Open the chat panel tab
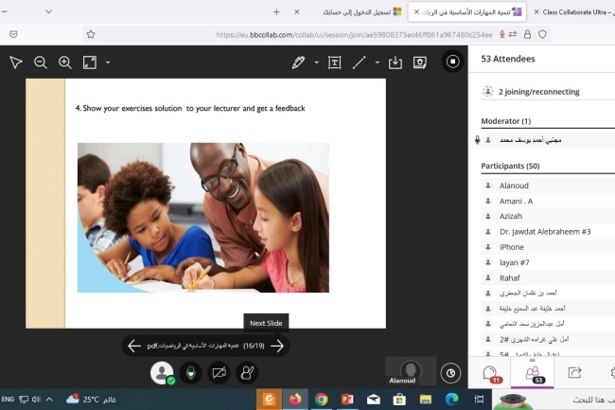This screenshot has height=410, width=615. (x=490, y=373)
